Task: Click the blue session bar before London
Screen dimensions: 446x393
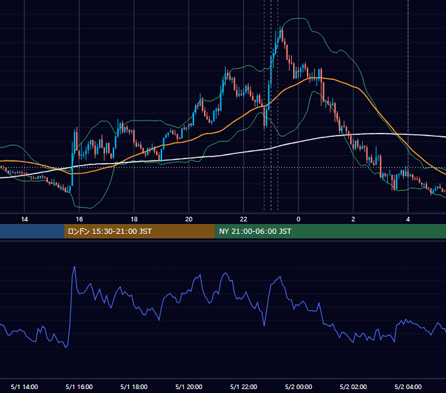Action: 32,231
